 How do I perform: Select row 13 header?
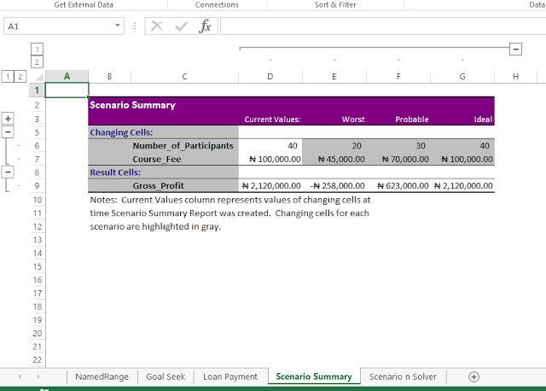coord(37,240)
